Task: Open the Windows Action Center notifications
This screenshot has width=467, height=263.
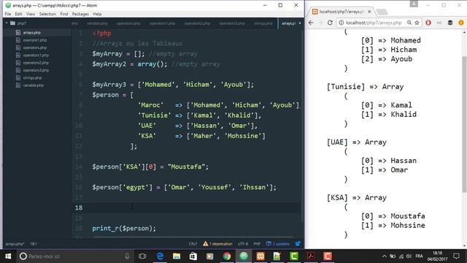Action: click(456, 256)
